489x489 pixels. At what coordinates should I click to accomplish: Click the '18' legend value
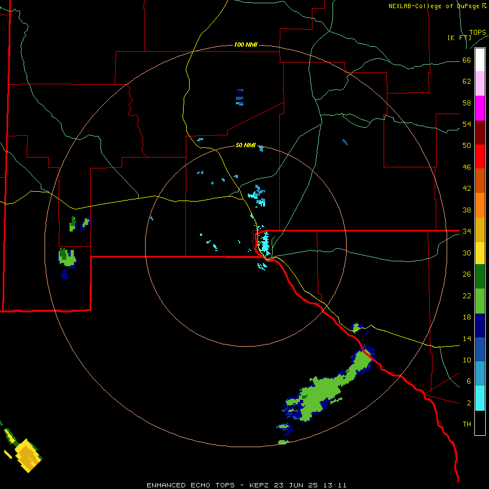tap(467, 317)
